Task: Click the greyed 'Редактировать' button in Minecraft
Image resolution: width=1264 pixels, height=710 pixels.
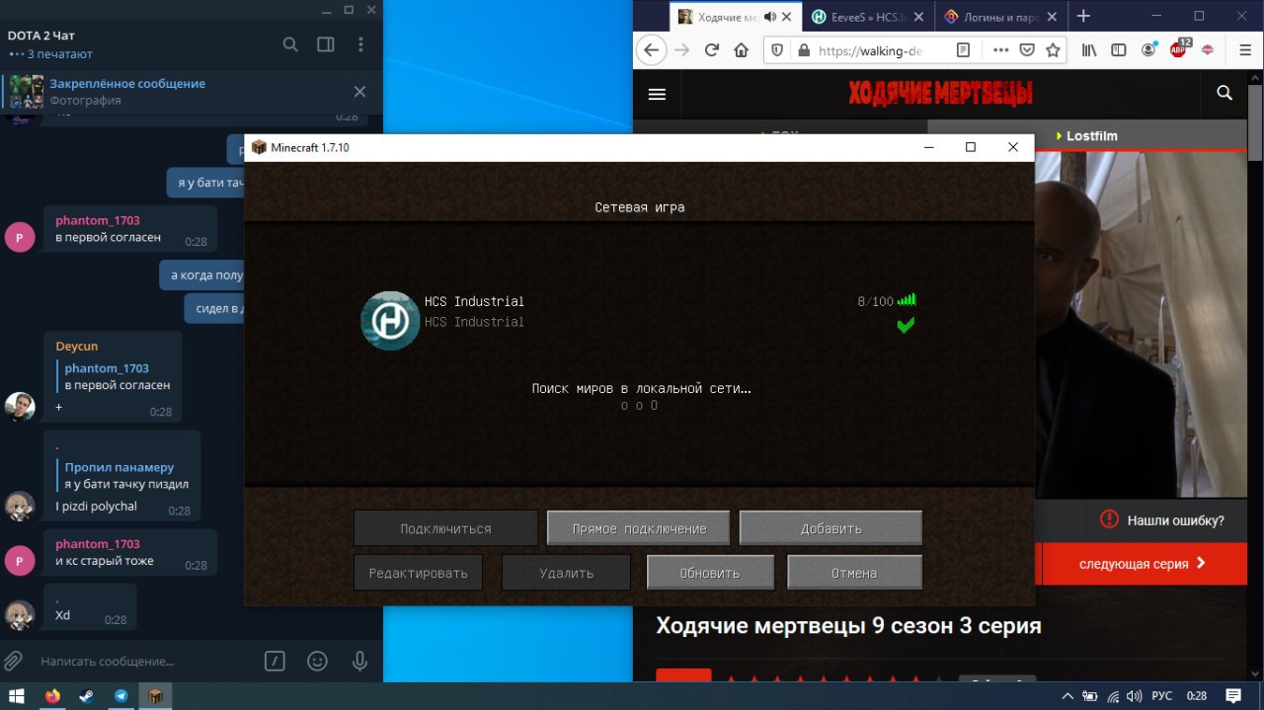Action: pos(418,573)
